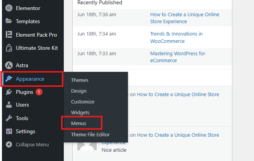Image resolution: width=254 pixels, height=161 pixels.
Task: Click the Settings sliders icon
Action: 9,131
